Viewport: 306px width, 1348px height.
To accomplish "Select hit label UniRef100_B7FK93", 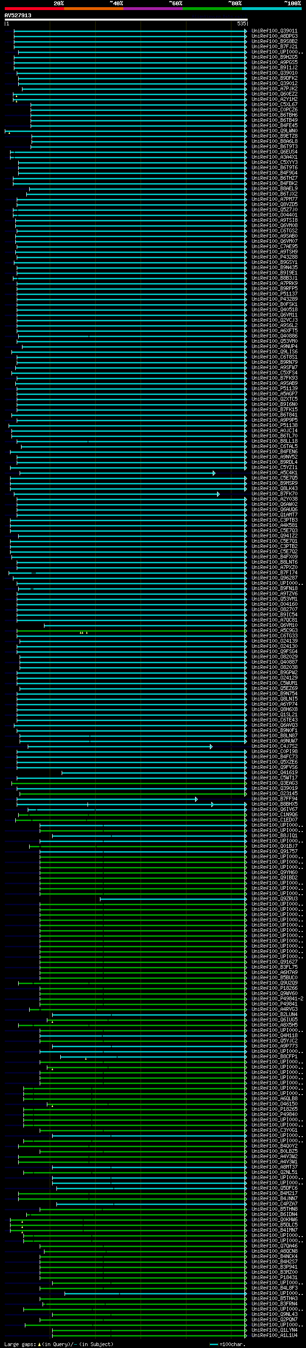I will click(x=274, y=378).
